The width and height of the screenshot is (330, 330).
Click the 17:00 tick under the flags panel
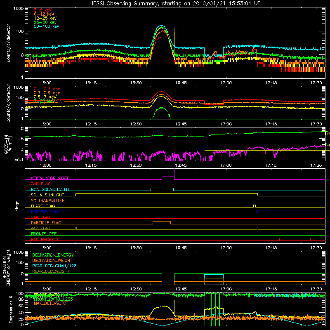click(x=226, y=248)
